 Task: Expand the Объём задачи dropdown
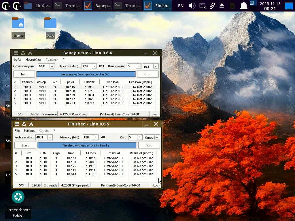coord(52,66)
